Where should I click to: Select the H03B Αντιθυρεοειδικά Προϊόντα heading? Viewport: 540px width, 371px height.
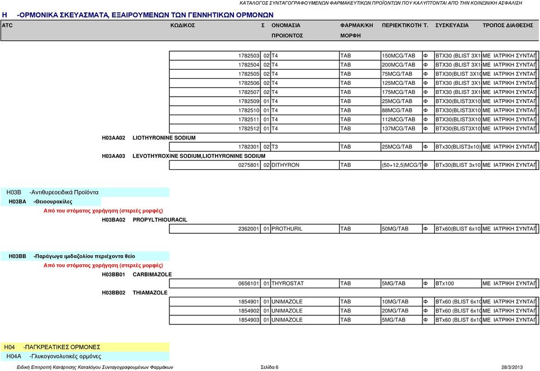point(85,192)
